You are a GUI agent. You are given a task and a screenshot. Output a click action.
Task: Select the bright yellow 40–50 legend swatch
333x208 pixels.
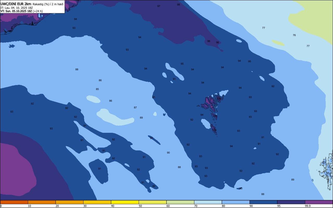tap(125, 202)
